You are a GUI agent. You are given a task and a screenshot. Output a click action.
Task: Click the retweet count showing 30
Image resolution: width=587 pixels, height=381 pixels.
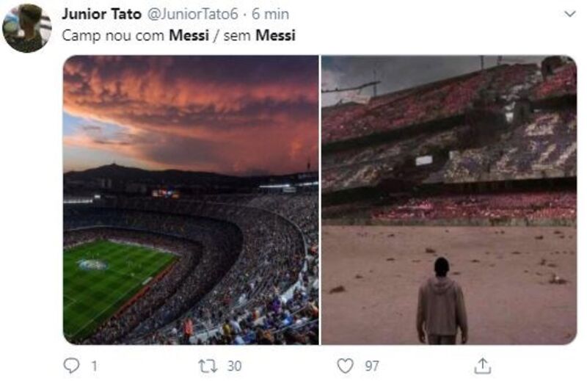234,366
